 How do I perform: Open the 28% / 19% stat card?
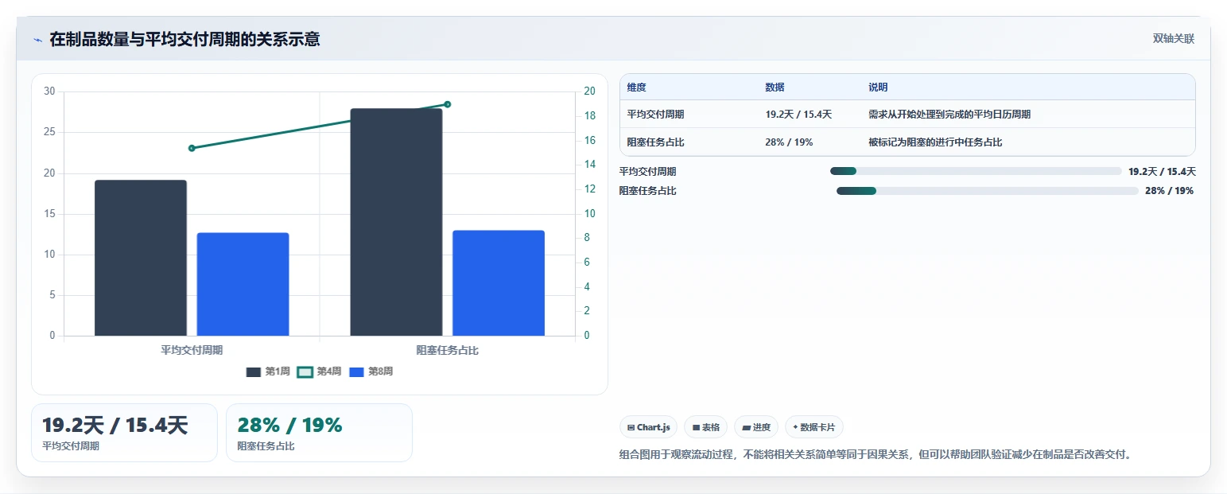pos(319,433)
